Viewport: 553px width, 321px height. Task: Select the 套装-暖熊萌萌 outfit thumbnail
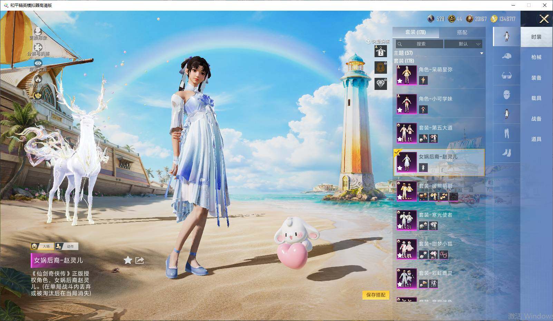pos(406,191)
